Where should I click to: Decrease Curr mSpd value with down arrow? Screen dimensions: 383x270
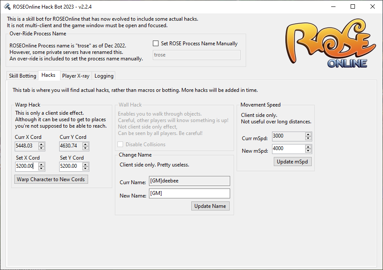(308, 138)
